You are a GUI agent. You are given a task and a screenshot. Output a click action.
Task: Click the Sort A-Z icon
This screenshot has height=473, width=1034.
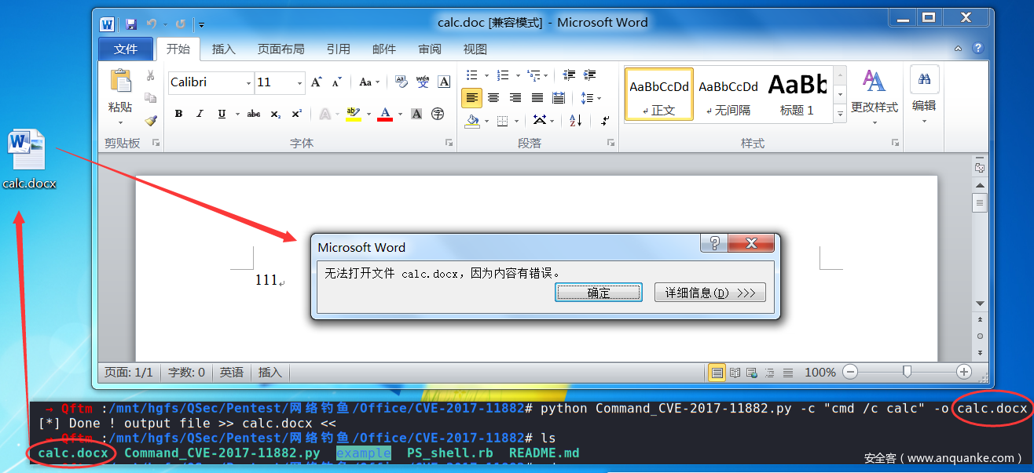[574, 120]
